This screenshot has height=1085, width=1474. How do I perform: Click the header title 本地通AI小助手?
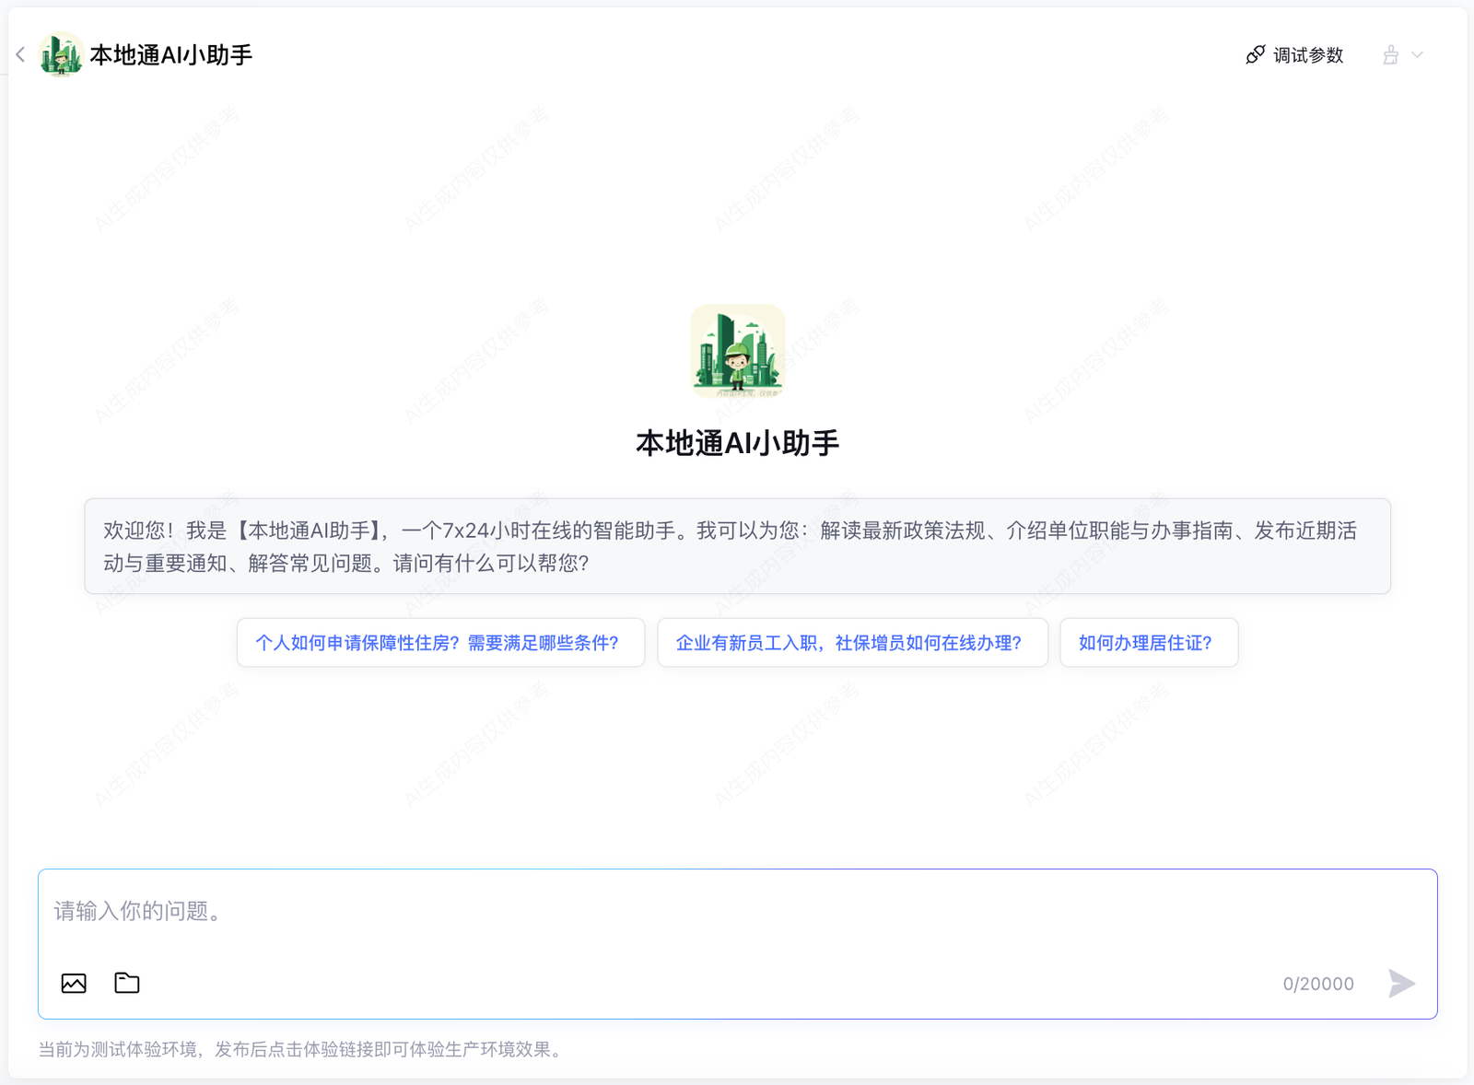[x=171, y=55]
